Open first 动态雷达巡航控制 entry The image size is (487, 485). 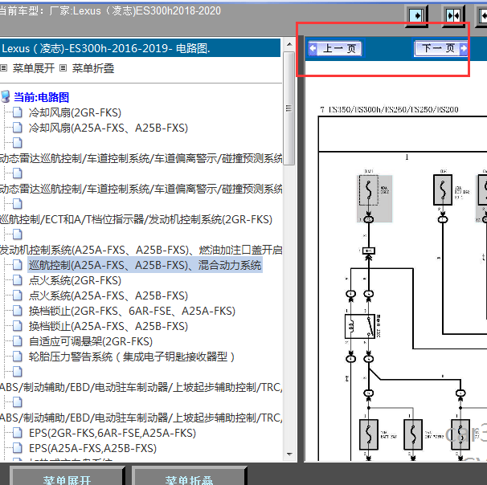141,158
